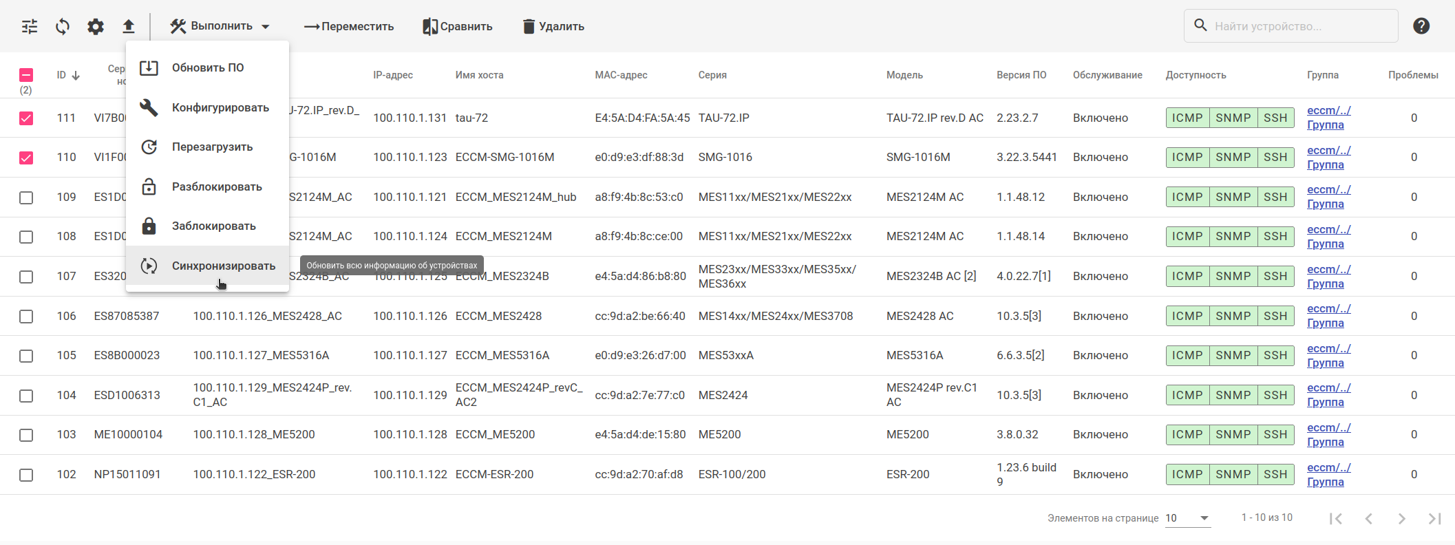Sort by the ID column arrow
This screenshot has height=545, width=1455.
(76, 75)
